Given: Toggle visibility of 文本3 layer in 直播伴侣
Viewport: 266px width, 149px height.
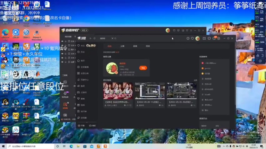Looking at the screenshot, I should pos(62,54).
